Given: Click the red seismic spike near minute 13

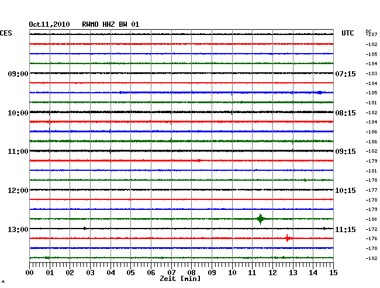Looking at the screenshot, I should point(288,238).
